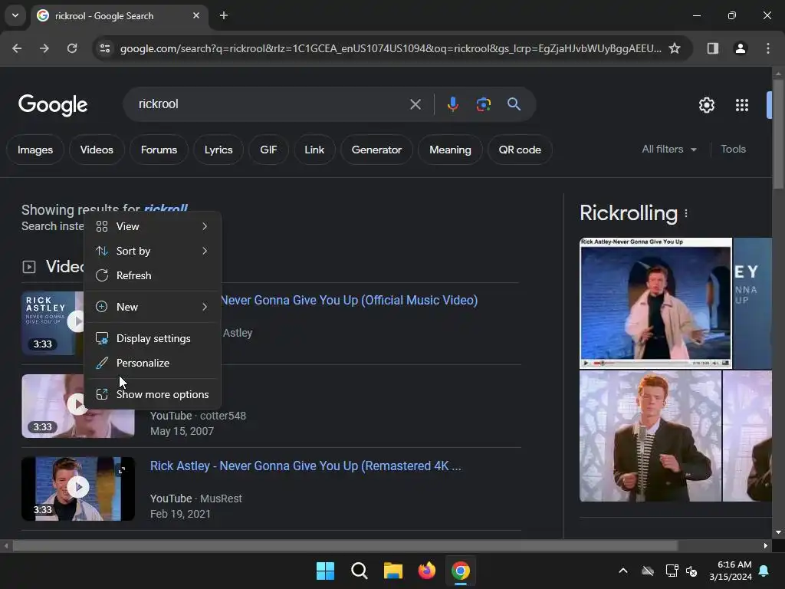The height and width of the screenshot is (589, 785).
Task: Search by image with Google Lens icon
Action: [x=483, y=104]
